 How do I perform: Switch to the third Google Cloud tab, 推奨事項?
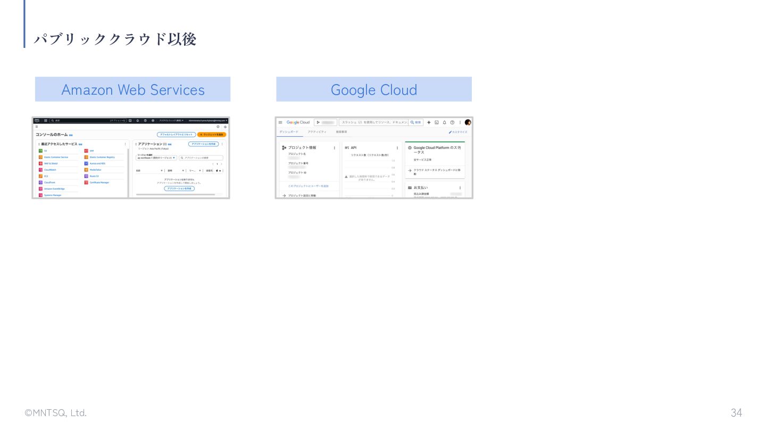point(342,131)
